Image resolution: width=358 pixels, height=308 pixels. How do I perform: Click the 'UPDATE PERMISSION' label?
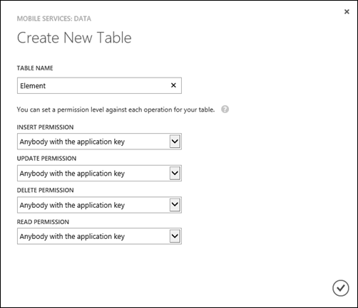coord(46,159)
